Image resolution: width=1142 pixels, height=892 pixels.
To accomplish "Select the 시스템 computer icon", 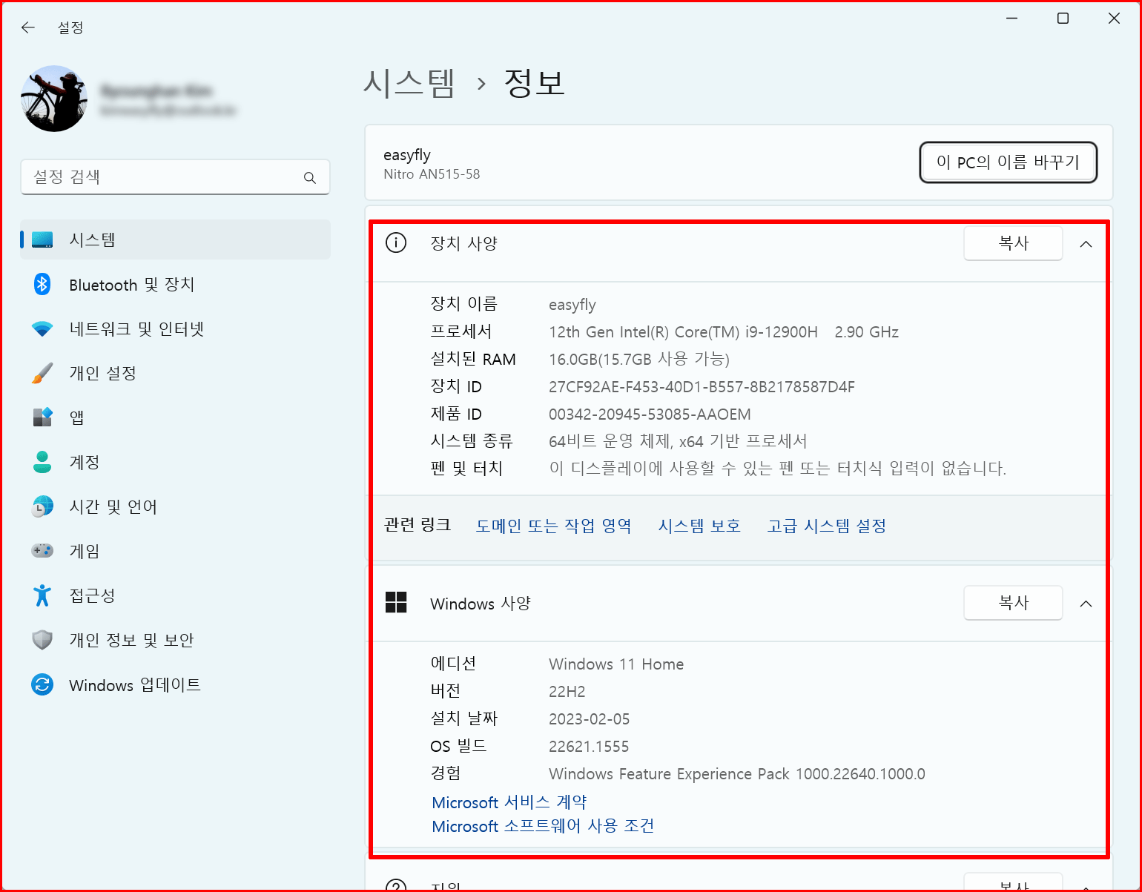I will tap(42, 240).
